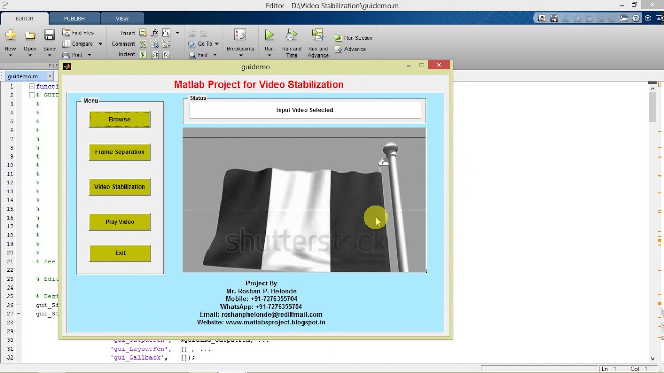
Task: Click the Insert section icon
Action: pos(143,33)
